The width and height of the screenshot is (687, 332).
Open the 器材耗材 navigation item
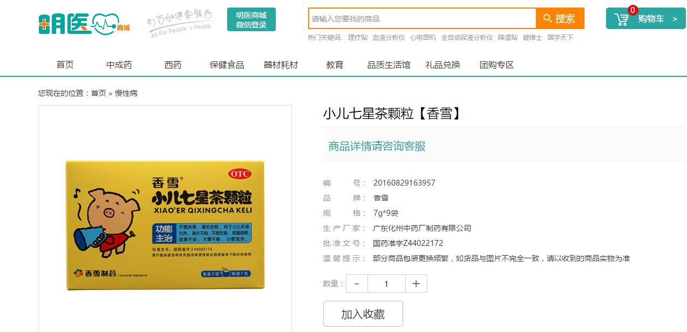coord(281,65)
